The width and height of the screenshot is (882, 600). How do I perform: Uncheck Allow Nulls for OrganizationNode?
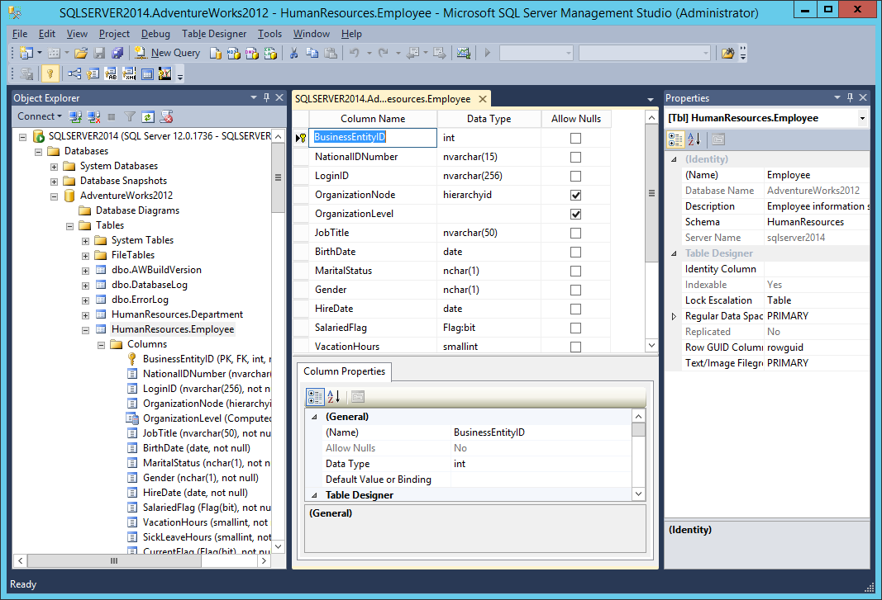coord(574,194)
